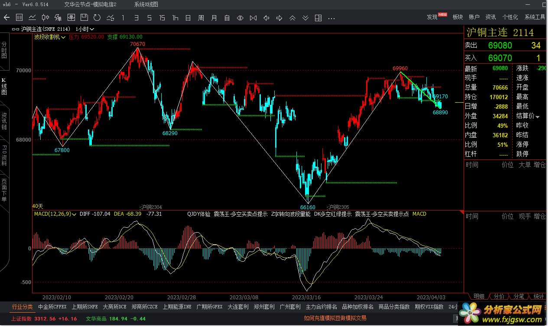Go back with the left arrow icon
This screenshot has width=549, height=327.
6,18
